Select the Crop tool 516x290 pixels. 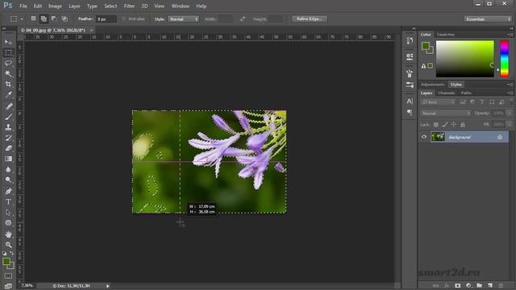coord(9,84)
